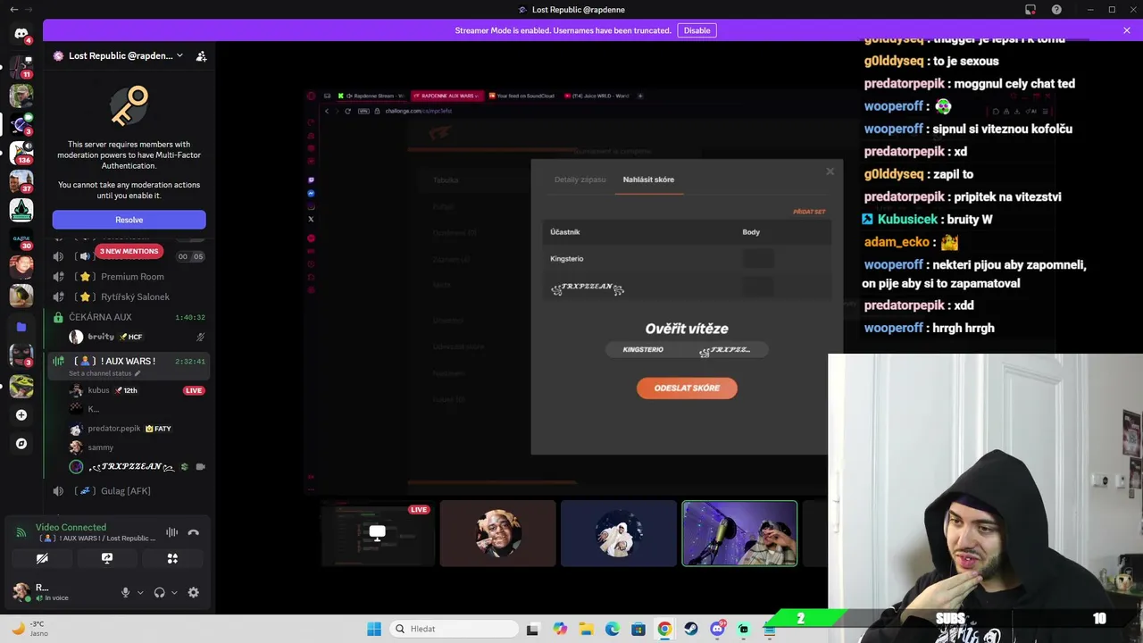Choose KINGSTERIO as verified winner
Screen dimensions: 1143x643
tap(643, 350)
